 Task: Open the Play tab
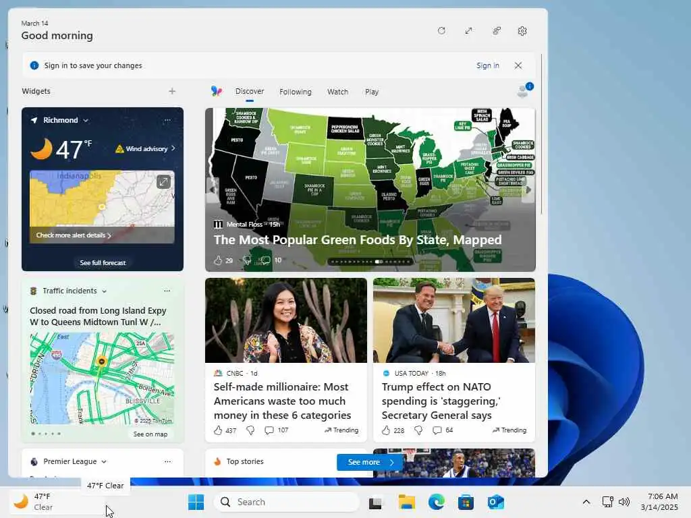tap(372, 92)
